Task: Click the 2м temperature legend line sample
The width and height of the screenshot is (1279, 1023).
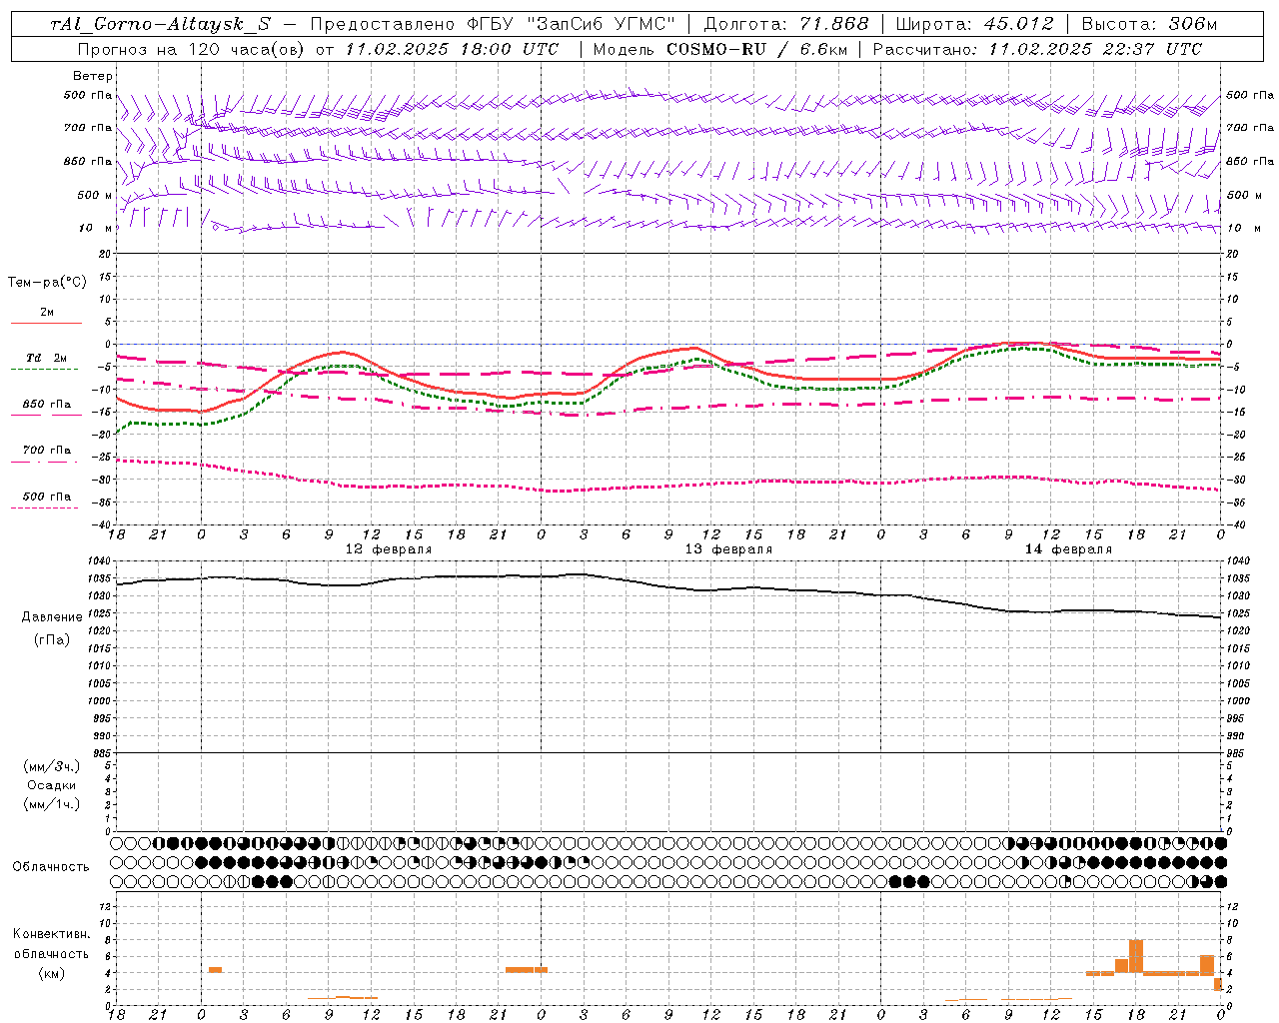Action: click(46, 323)
